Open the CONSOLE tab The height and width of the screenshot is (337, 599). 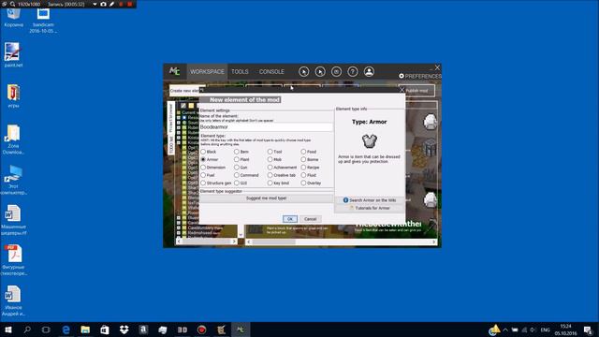pos(271,72)
